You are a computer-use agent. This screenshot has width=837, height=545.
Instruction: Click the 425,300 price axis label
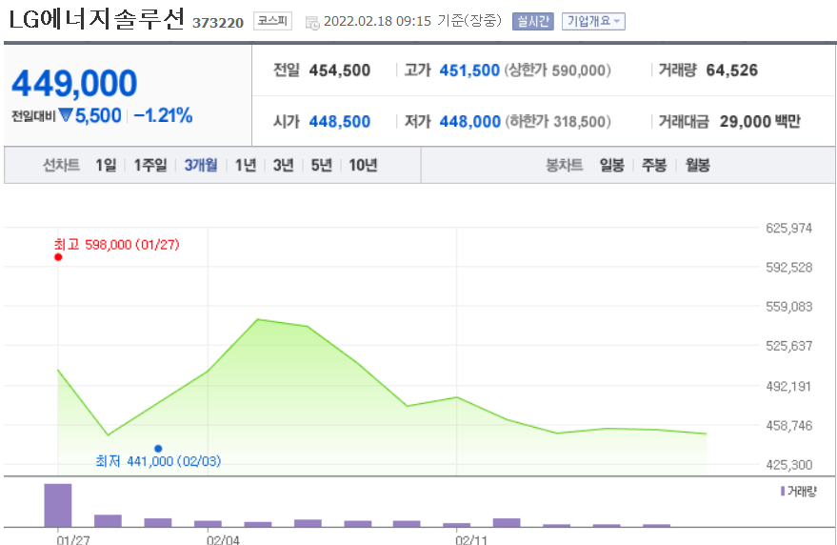click(x=789, y=465)
